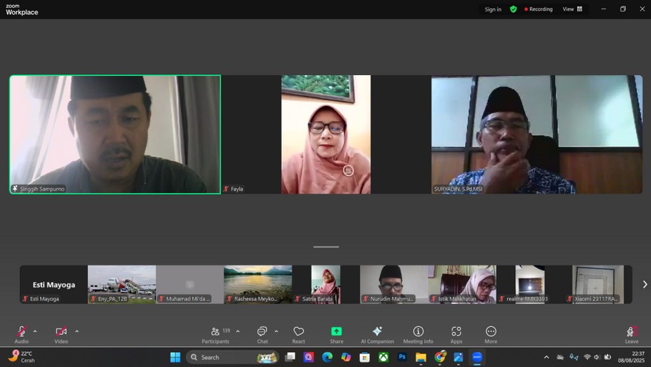The image size is (651, 367).
Task: Expand the video settings arrow
Action: [77, 331]
